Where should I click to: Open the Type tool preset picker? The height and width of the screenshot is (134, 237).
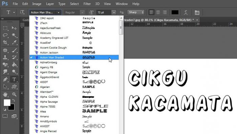coord(14,12)
